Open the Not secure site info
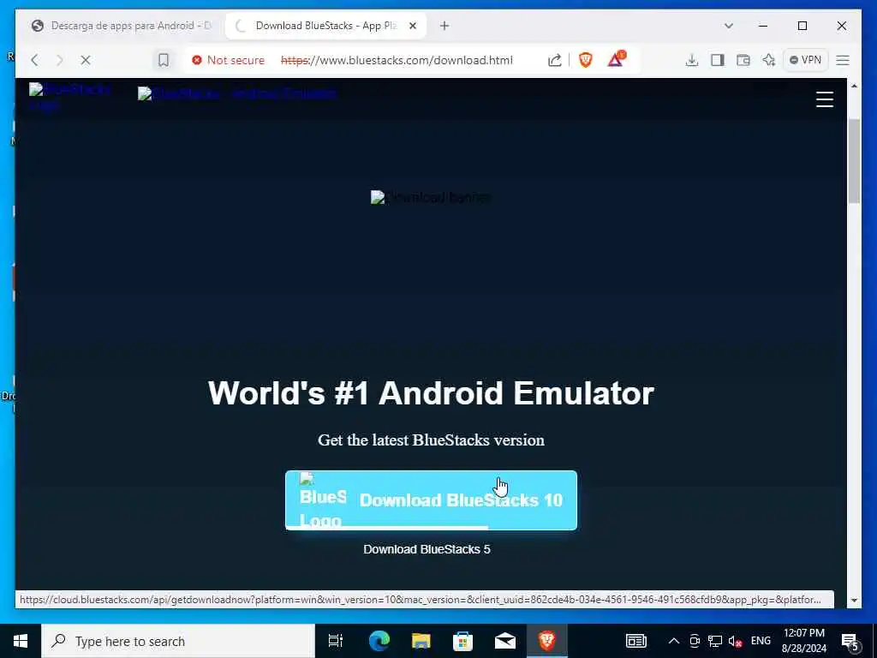This screenshot has width=877, height=658. coord(228,60)
